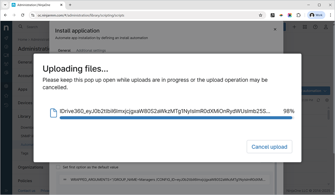Image resolution: width=335 pixels, height=195 pixels.
Task: Open the user profile icon in header
Action: click(326, 27)
